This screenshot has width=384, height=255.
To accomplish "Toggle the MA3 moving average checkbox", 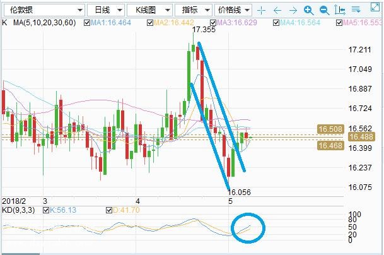I will click(213, 23).
